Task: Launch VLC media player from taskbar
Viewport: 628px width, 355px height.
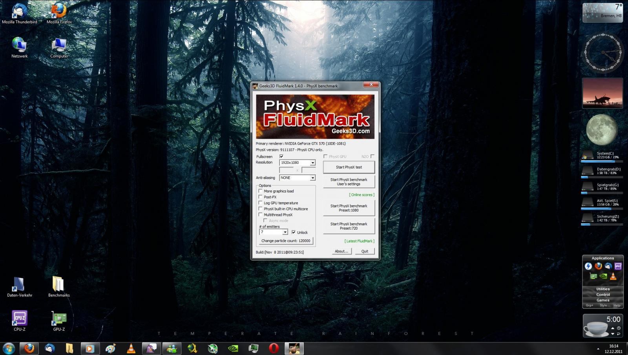Action: 131,348
